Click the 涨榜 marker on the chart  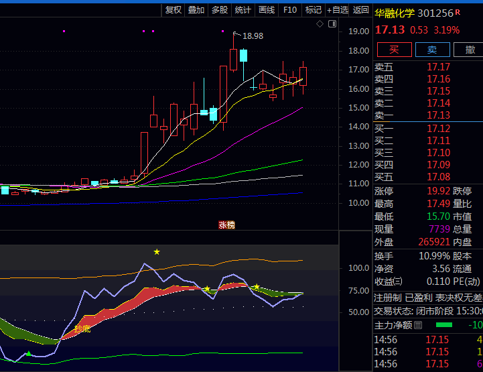point(227,225)
